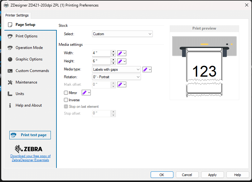252x182 pixels.
Task: Click the Height pencil edit icon
Action: point(120,61)
